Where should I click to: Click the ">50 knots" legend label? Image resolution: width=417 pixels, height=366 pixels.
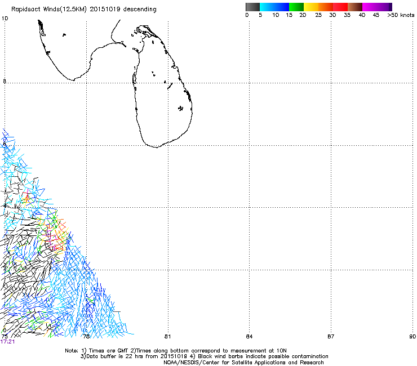pos(401,15)
